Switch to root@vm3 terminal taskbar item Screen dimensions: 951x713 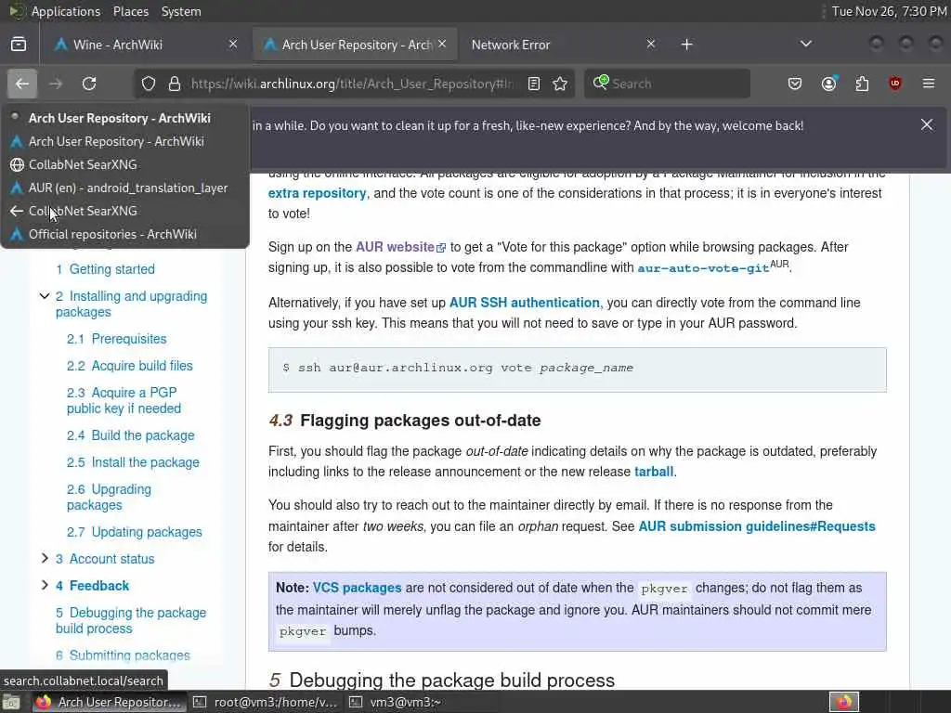tap(266, 702)
